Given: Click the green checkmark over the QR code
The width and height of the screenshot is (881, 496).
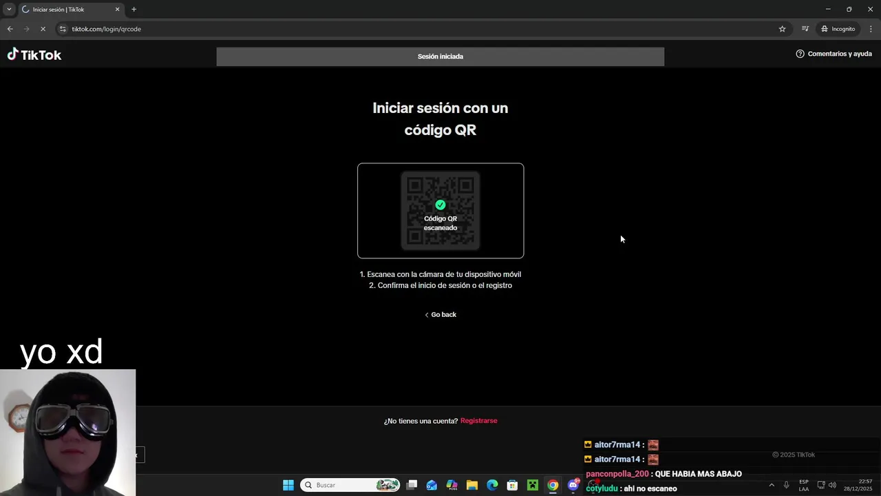Looking at the screenshot, I should 440,205.
